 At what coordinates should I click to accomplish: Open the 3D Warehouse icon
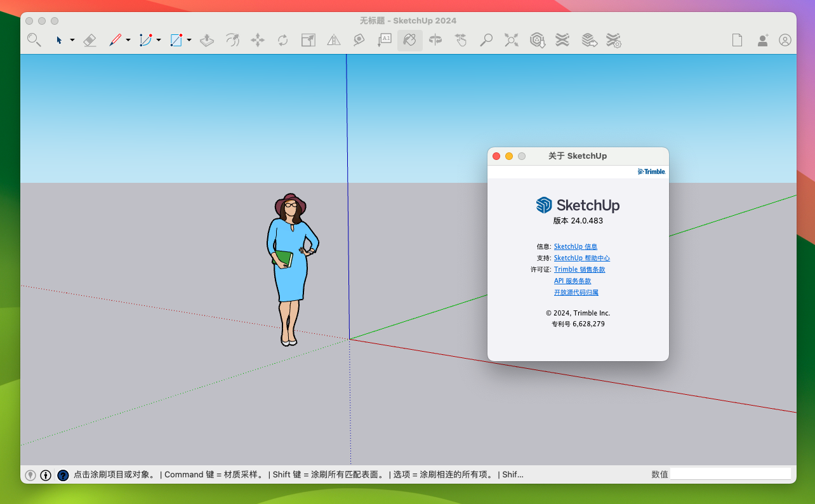click(x=538, y=40)
